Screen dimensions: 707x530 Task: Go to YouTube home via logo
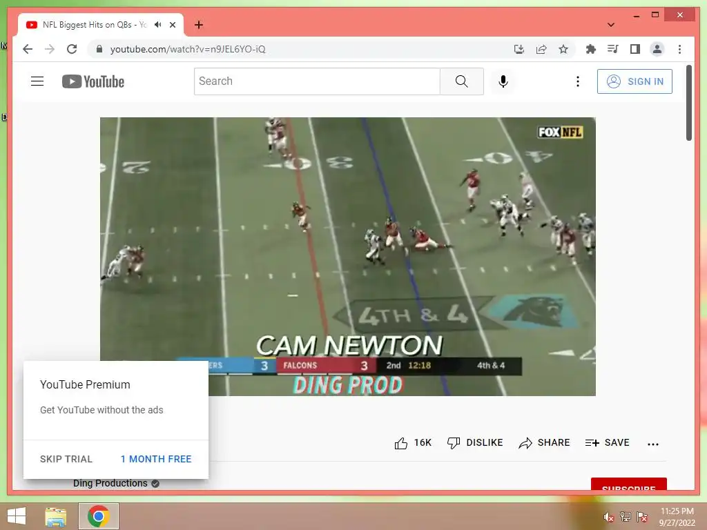(93, 81)
